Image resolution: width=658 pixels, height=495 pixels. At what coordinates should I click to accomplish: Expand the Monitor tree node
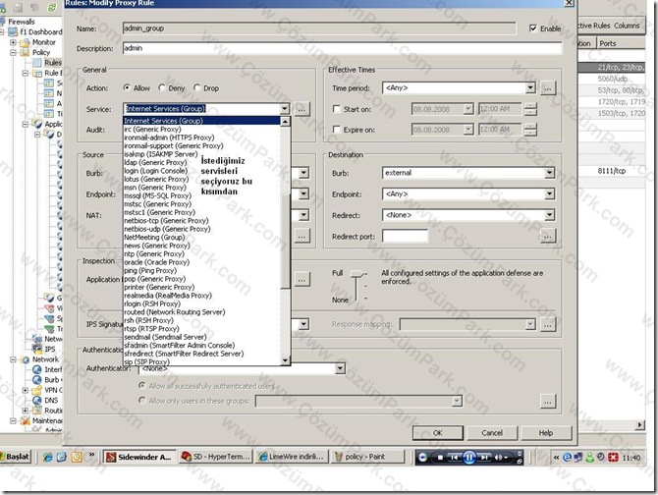pos(13,42)
